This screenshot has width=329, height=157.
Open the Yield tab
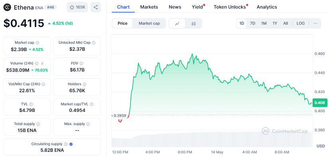coord(197,7)
